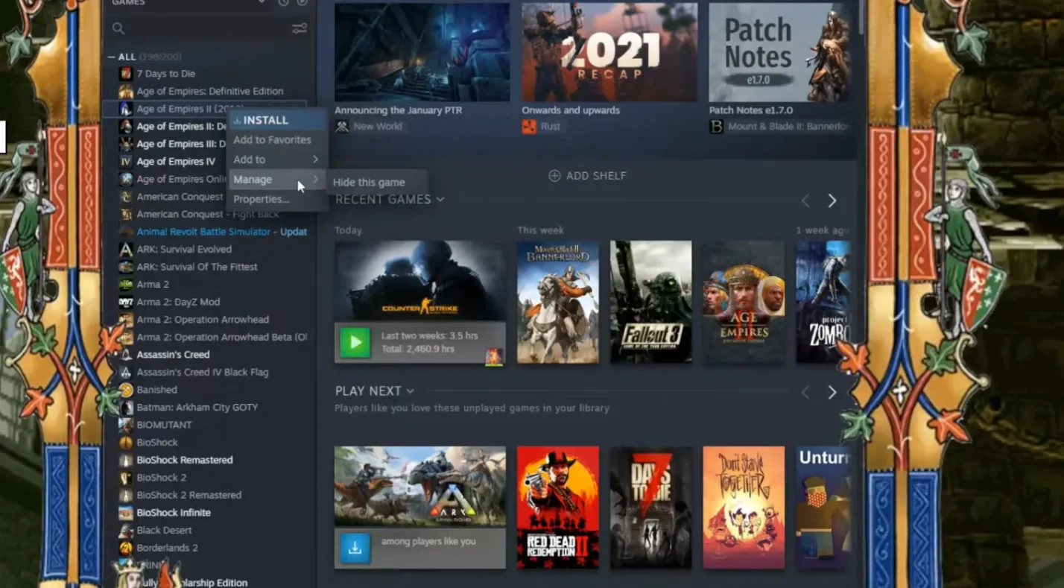The height and width of the screenshot is (588, 1064).
Task: Click the clock icon at the sidebar top
Action: 283,4
